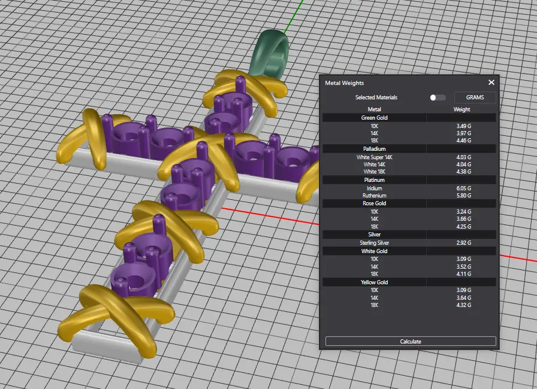This screenshot has height=389, width=537.
Task: Select the White Gold category header
Action: click(x=374, y=251)
